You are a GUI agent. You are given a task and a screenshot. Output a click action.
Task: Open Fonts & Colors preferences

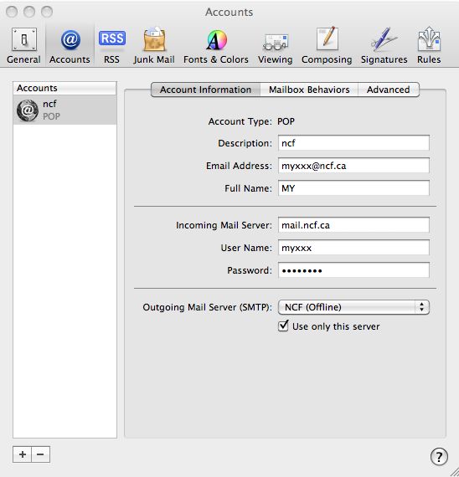[x=216, y=46]
